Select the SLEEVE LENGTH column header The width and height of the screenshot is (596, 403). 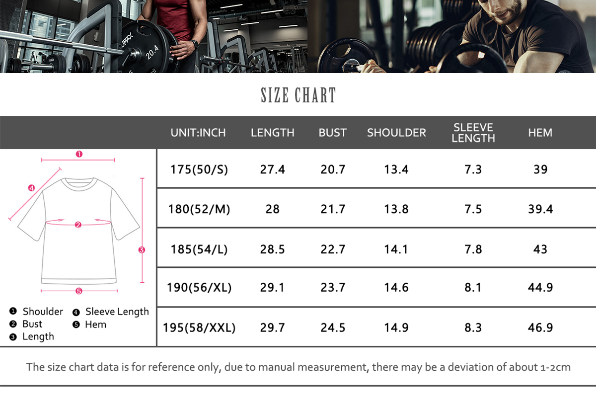tap(473, 133)
